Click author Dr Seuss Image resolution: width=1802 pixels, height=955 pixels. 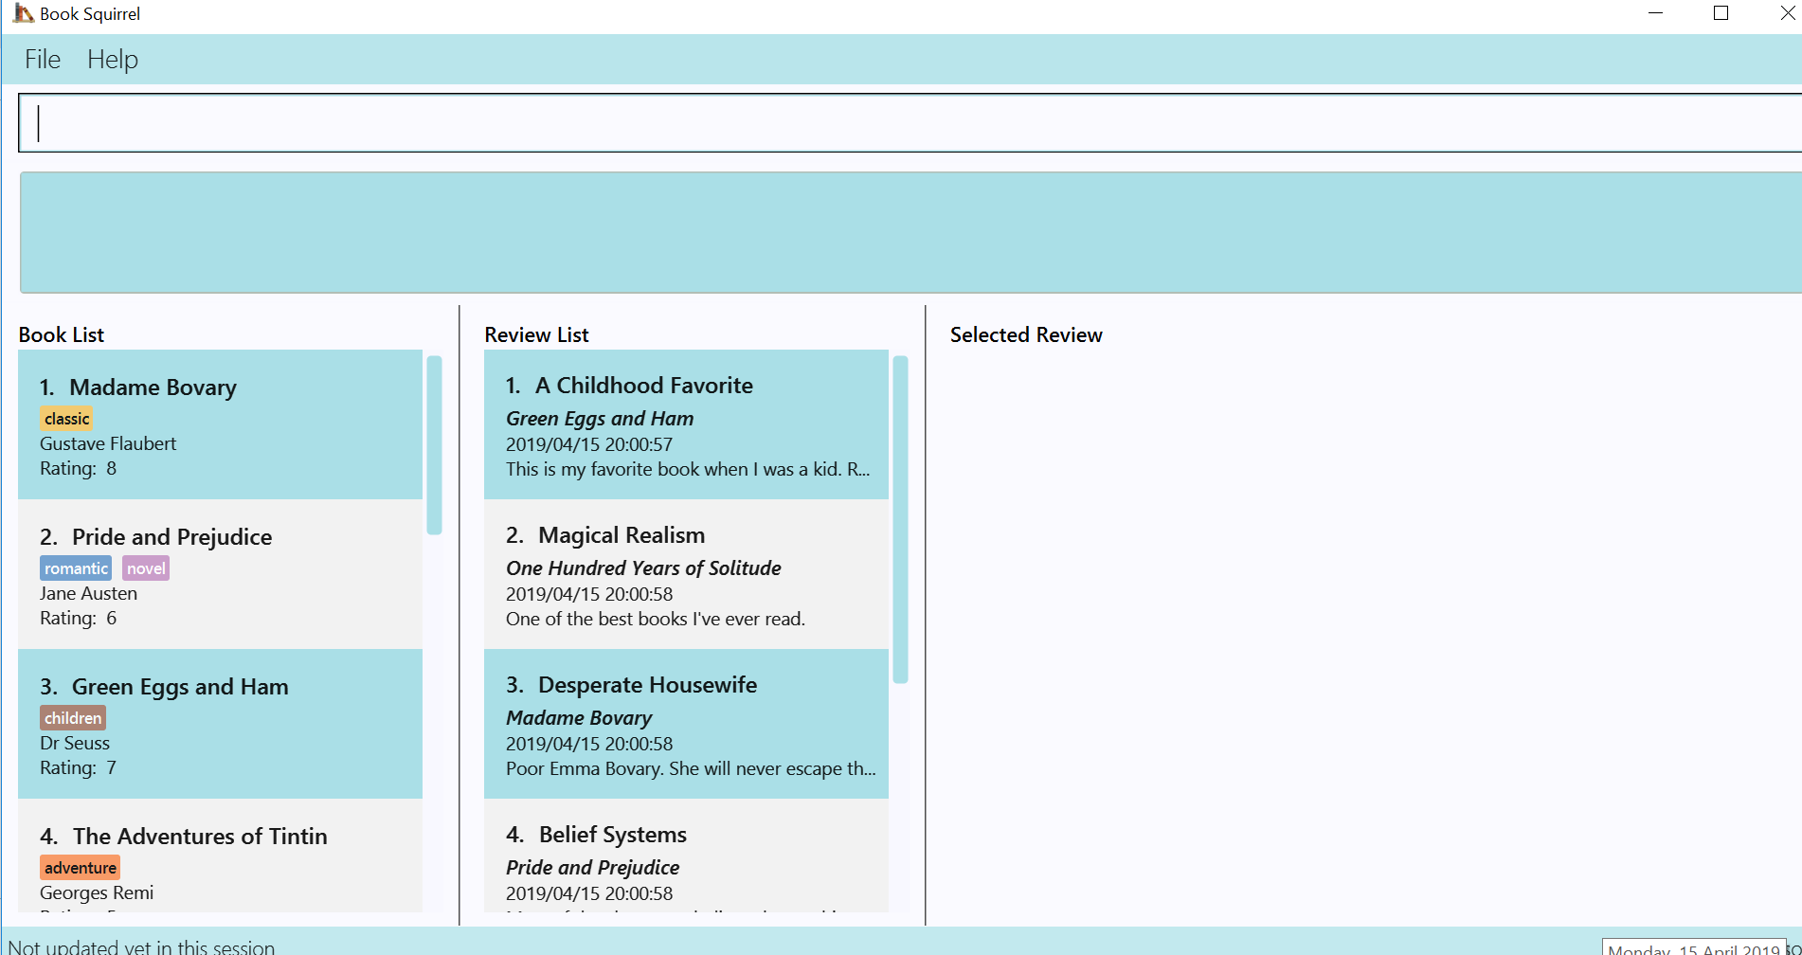point(75,743)
